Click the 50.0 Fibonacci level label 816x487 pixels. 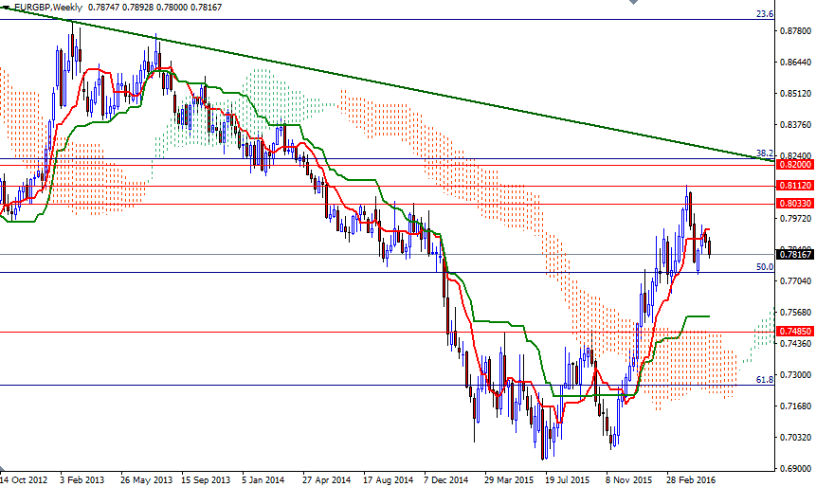765,267
